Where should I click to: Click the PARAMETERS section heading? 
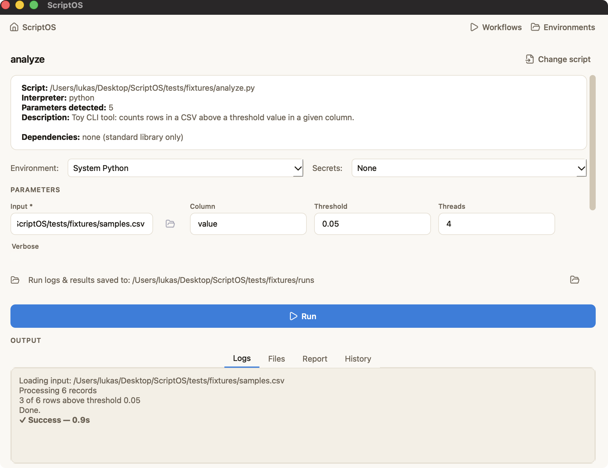[35, 190]
